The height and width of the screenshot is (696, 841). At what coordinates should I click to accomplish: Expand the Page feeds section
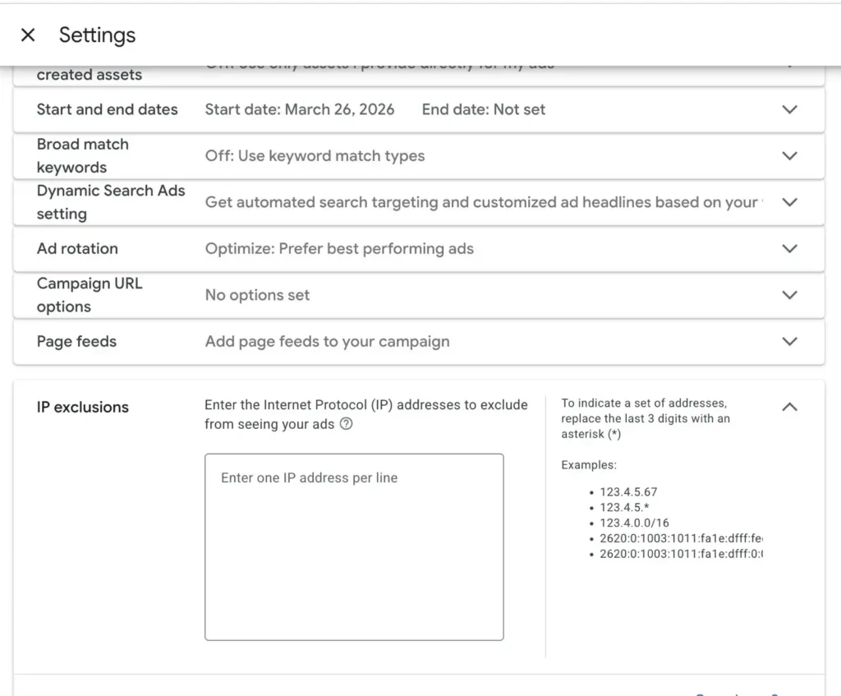click(789, 341)
